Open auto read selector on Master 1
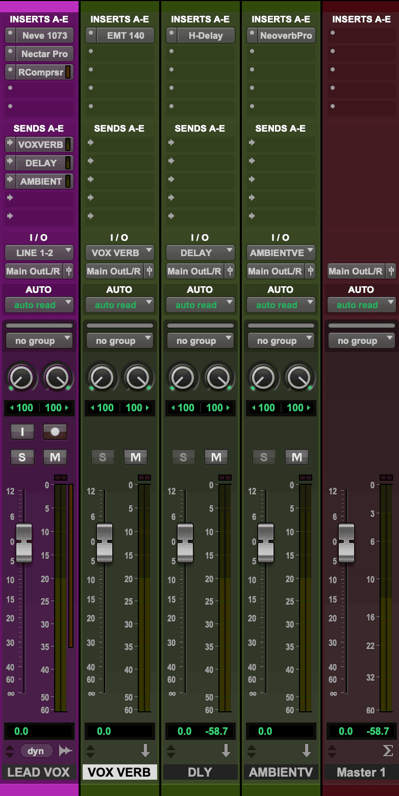 point(362,305)
